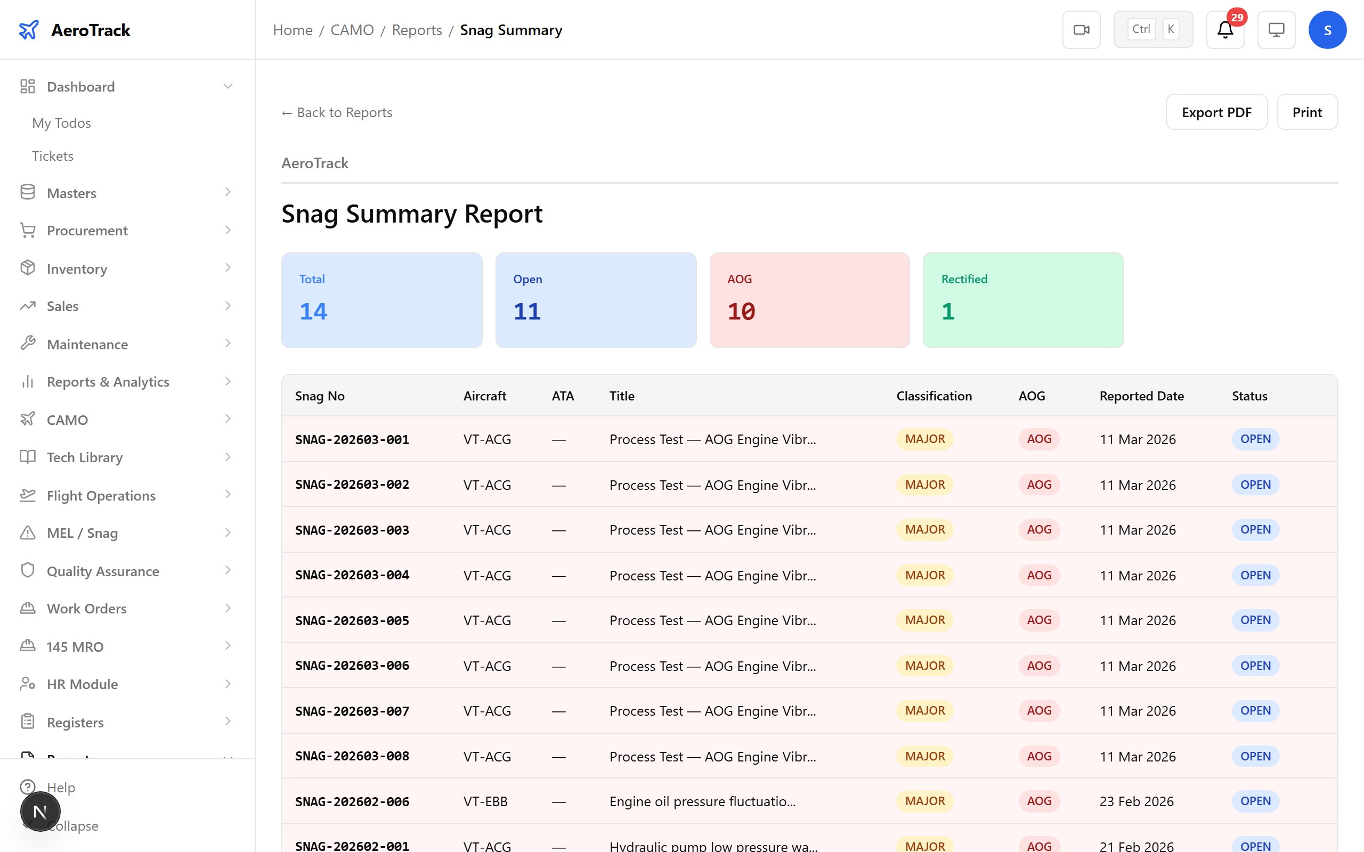
Task: Click the Quality Assurance shield icon
Action: click(28, 570)
